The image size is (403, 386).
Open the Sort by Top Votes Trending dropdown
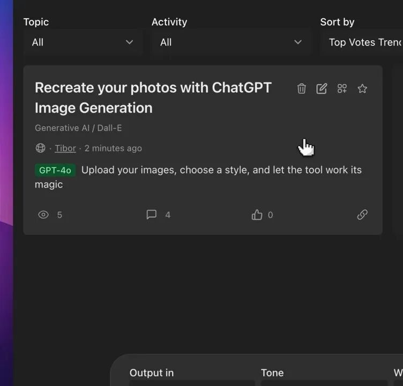pos(362,42)
